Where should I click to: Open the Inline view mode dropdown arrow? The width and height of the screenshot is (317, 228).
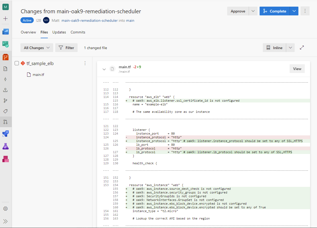(x=290, y=48)
